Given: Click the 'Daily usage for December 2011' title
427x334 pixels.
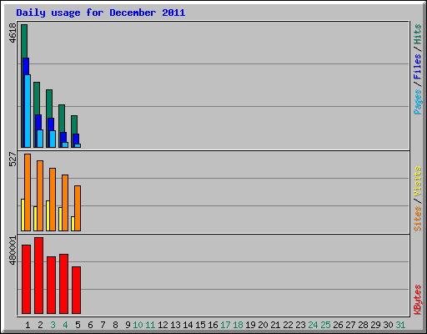Looking at the screenshot, I should (101, 13).
